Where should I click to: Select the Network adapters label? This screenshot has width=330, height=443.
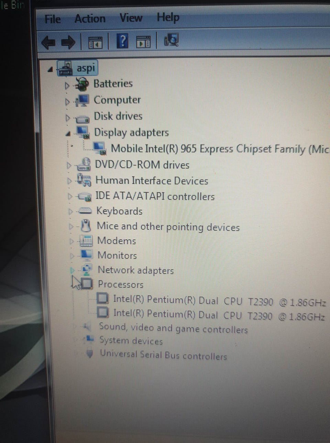click(136, 271)
